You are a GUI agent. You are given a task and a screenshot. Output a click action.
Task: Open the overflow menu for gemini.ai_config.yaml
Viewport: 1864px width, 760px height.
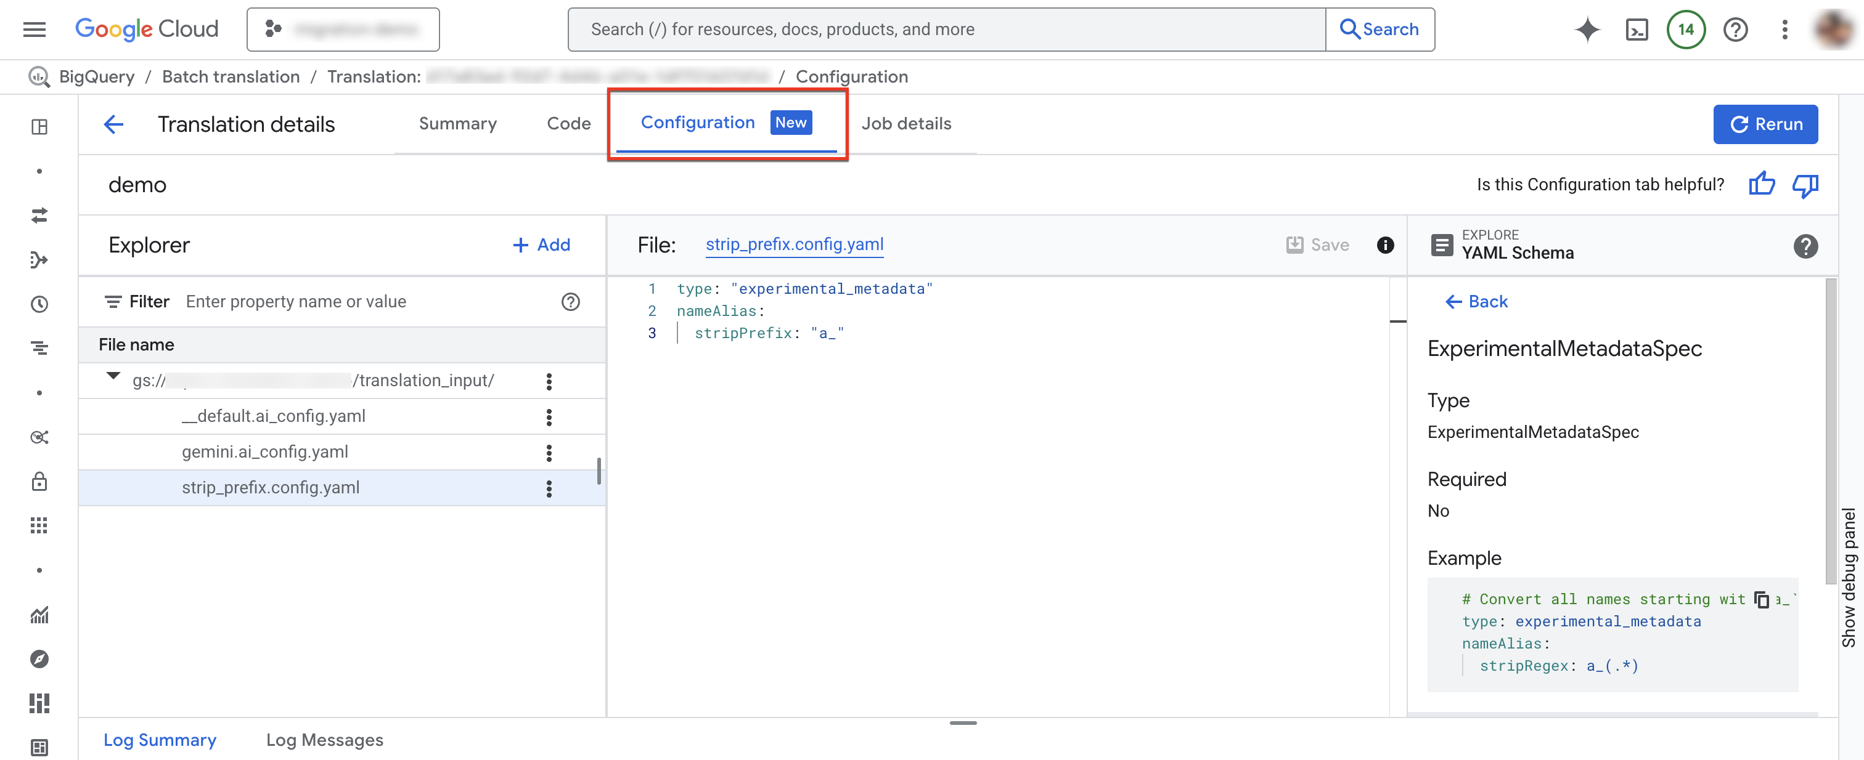click(x=550, y=452)
